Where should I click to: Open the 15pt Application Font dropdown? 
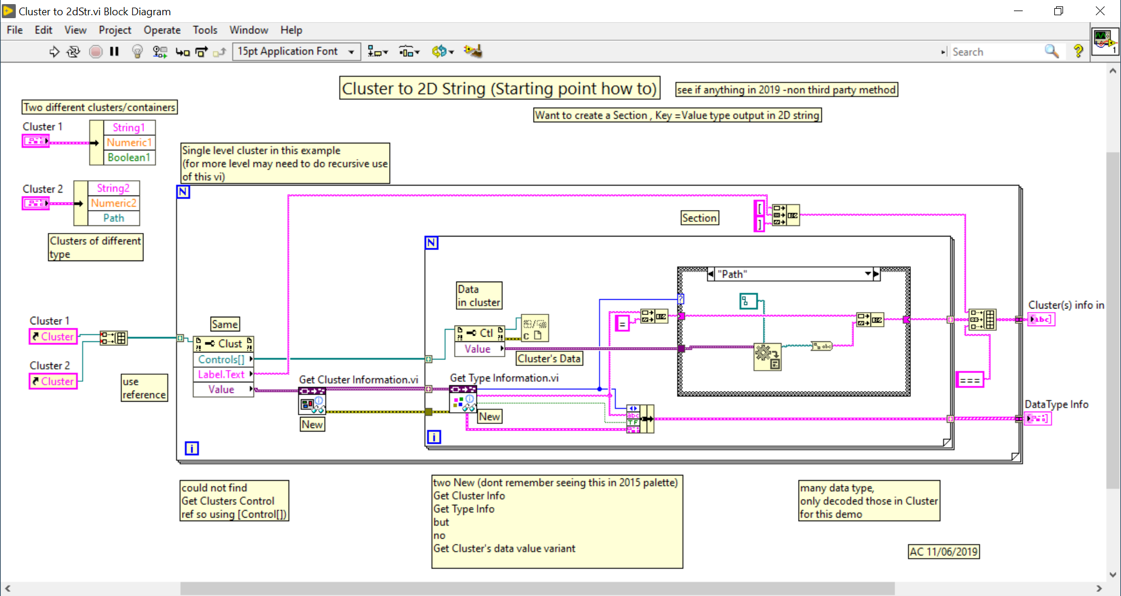click(x=296, y=52)
